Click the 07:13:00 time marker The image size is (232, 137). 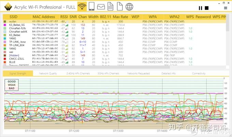(x=118, y=131)
